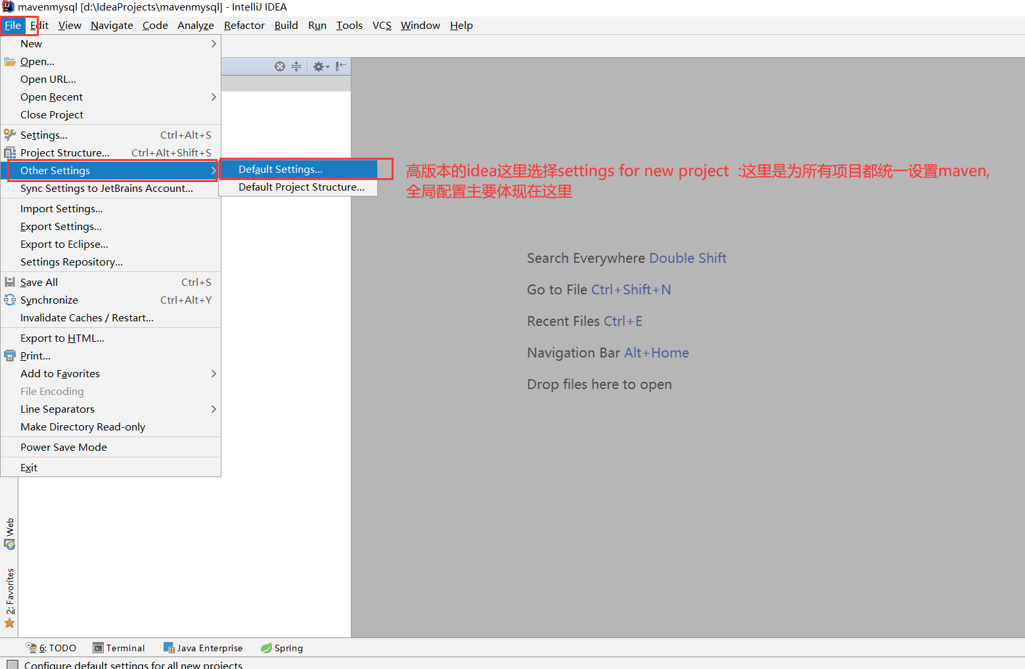Expand the Line Separators submenu arrow

214,409
